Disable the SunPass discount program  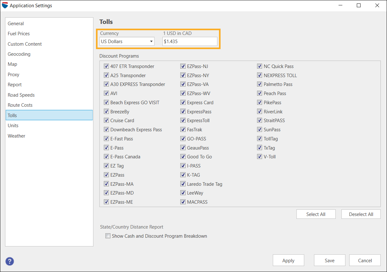point(260,129)
